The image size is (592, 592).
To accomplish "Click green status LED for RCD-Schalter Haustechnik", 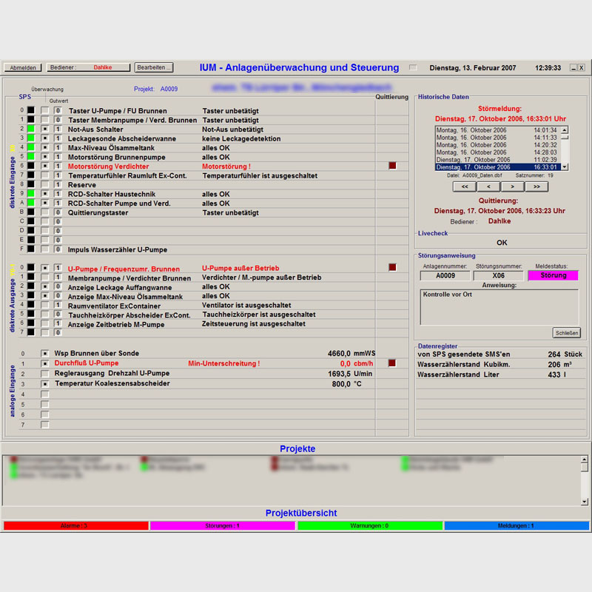I will tap(31, 194).
